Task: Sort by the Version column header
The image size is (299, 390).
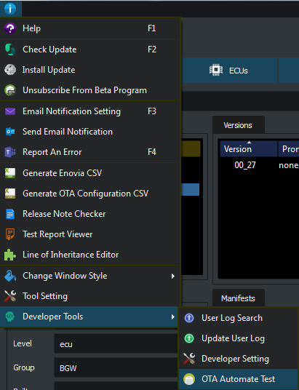Action: pyautogui.click(x=249, y=148)
